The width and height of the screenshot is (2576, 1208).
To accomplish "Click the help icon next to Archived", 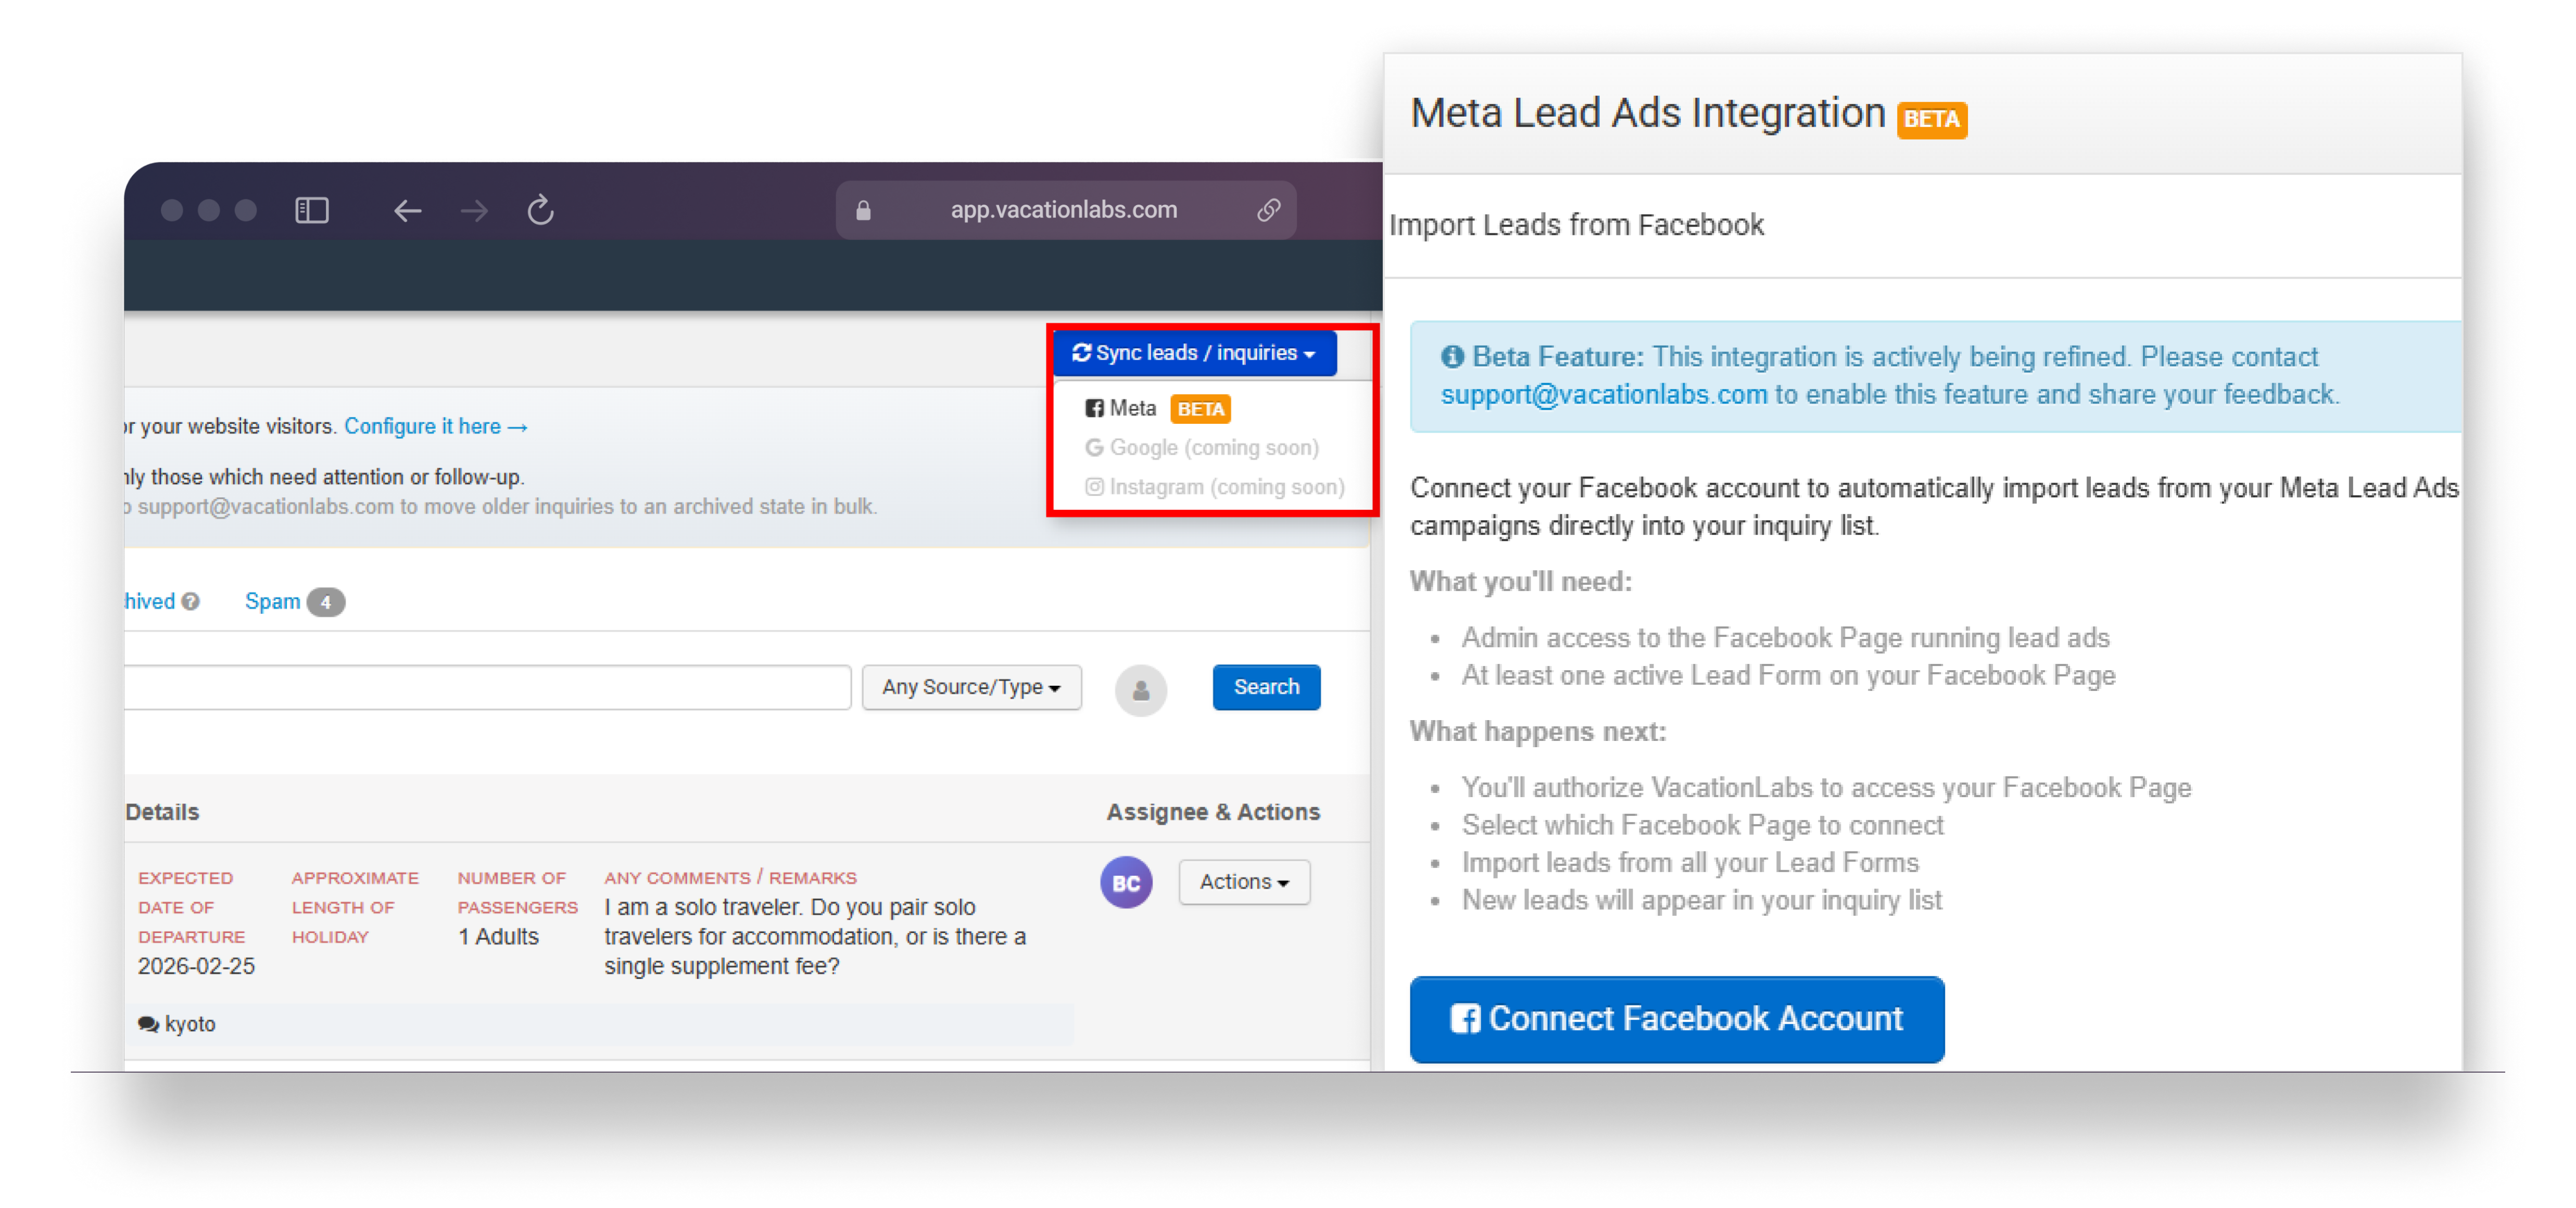I will coord(191,601).
